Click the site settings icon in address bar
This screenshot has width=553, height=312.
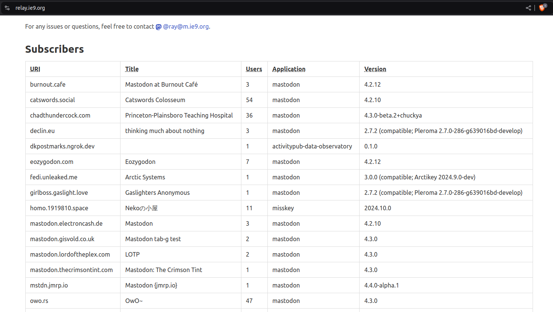click(x=7, y=8)
